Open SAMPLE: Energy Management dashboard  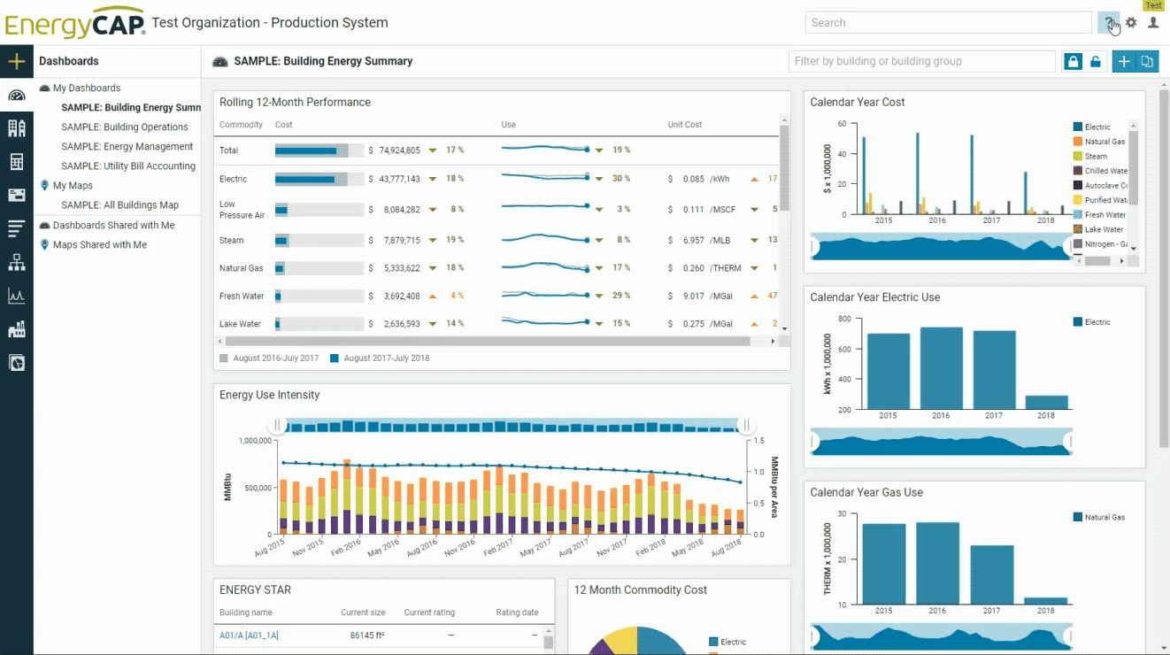coord(127,146)
